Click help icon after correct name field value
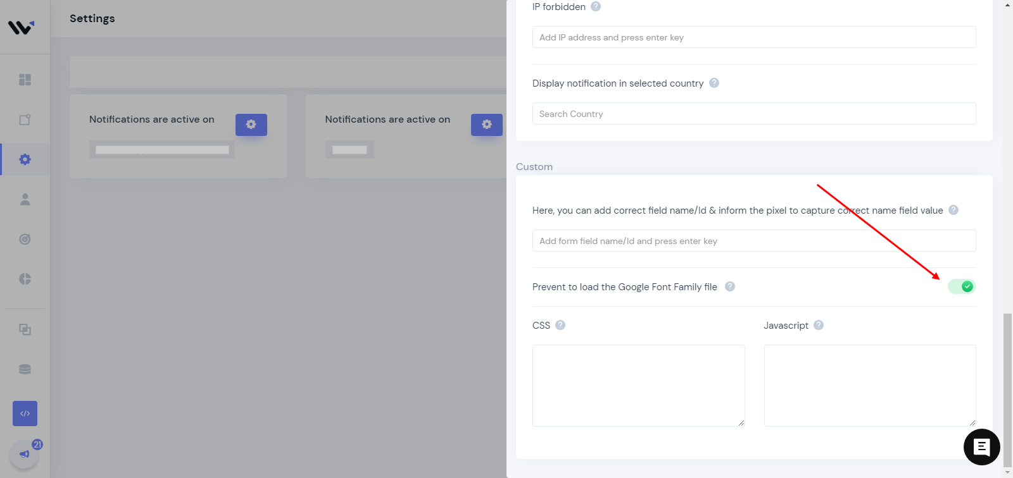 coord(953,210)
